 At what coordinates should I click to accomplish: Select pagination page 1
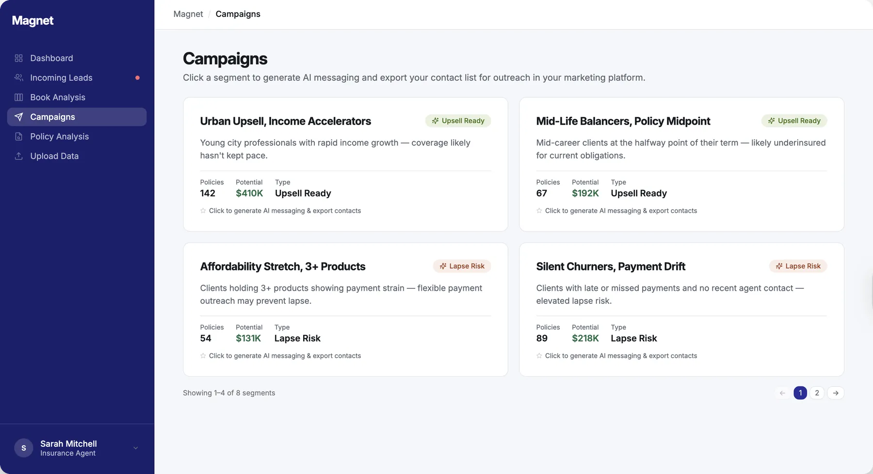pyautogui.click(x=800, y=393)
